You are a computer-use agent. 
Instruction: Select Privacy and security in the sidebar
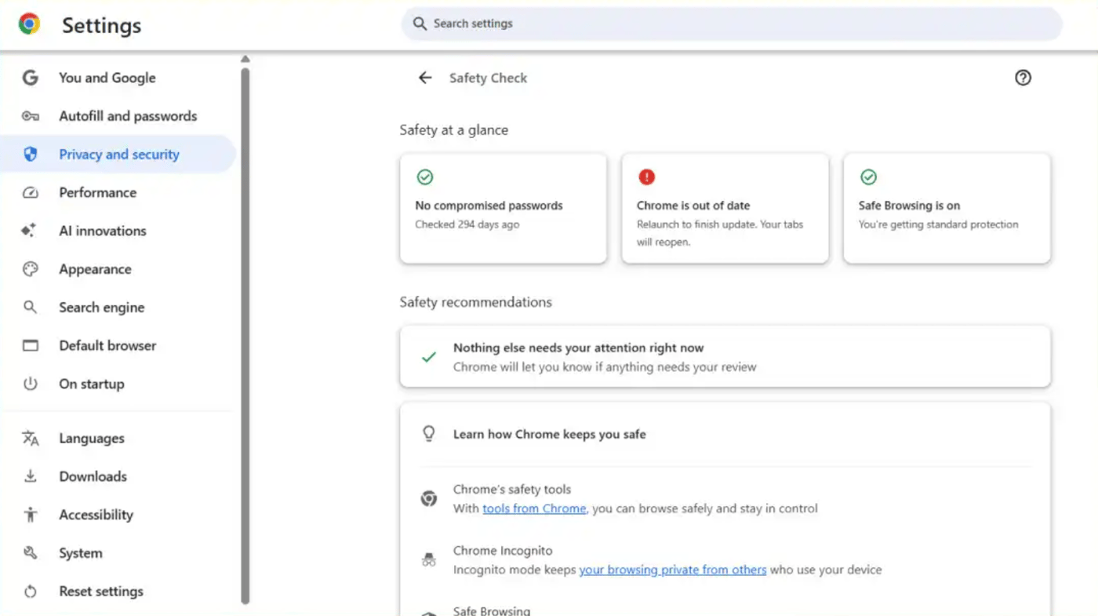[119, 154]
